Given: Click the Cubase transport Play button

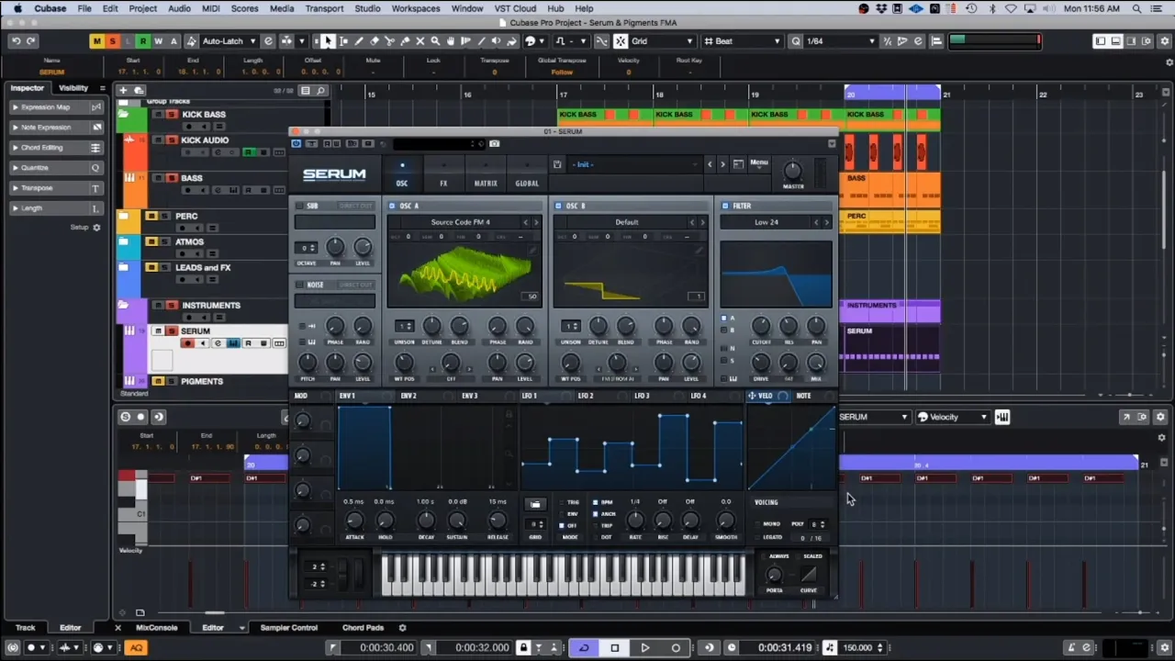Looking at the screenshot, I should [x=645, y=647].
